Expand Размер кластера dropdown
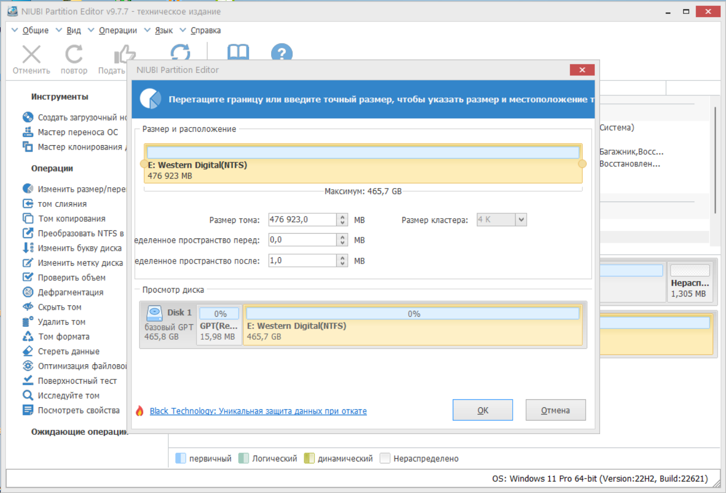 pyautogui.click(x=521, y=220)
